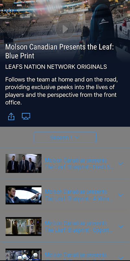Tap the share icon

(11, 116)
